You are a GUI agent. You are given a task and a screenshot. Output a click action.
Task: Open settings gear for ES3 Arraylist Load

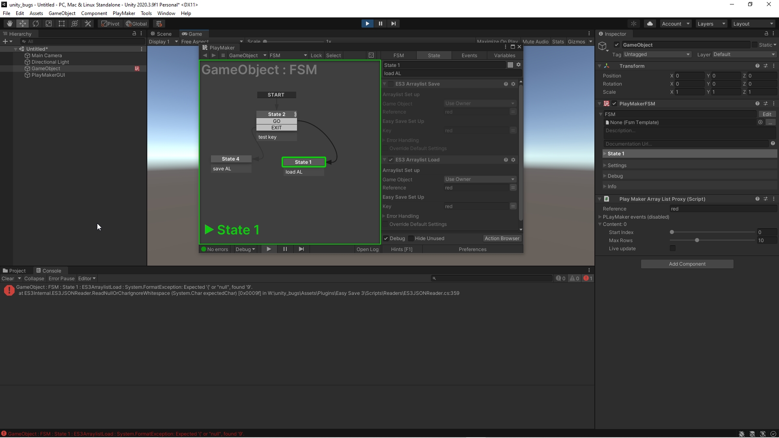tap(513, 160)
